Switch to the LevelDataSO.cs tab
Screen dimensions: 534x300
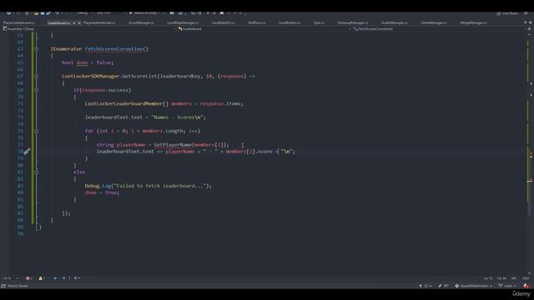pos(223,22)
